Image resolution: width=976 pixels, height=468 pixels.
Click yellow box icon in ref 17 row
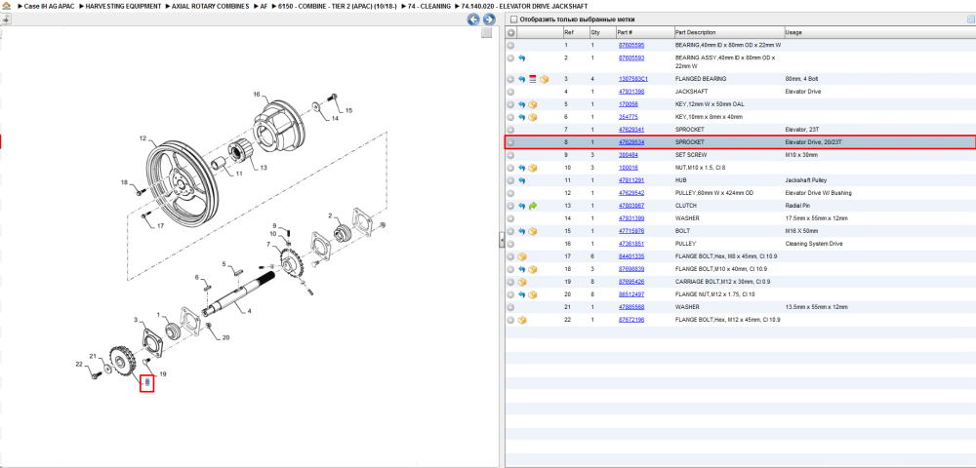522,256
